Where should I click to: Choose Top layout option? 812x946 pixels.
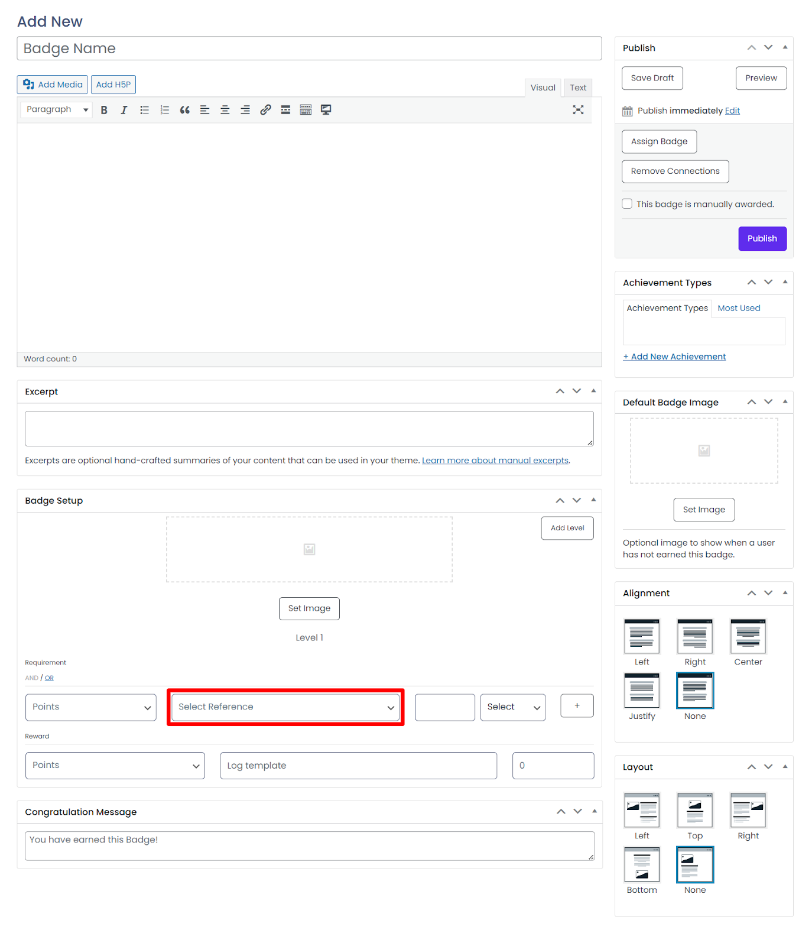(694, 811)
